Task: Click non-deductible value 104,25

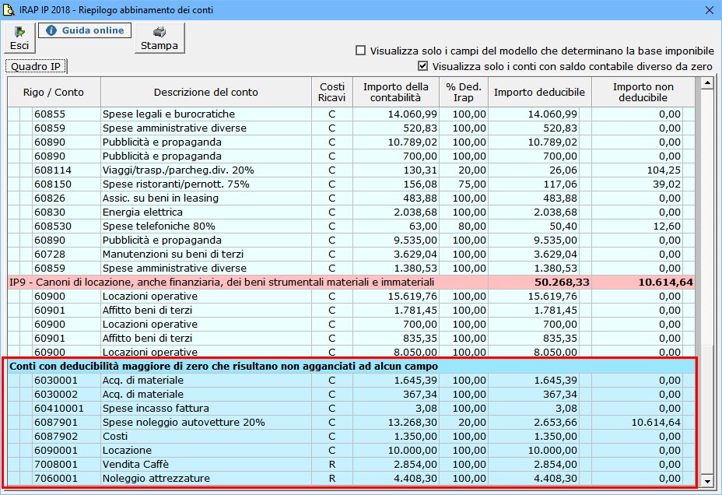Action: coord(664,170)
